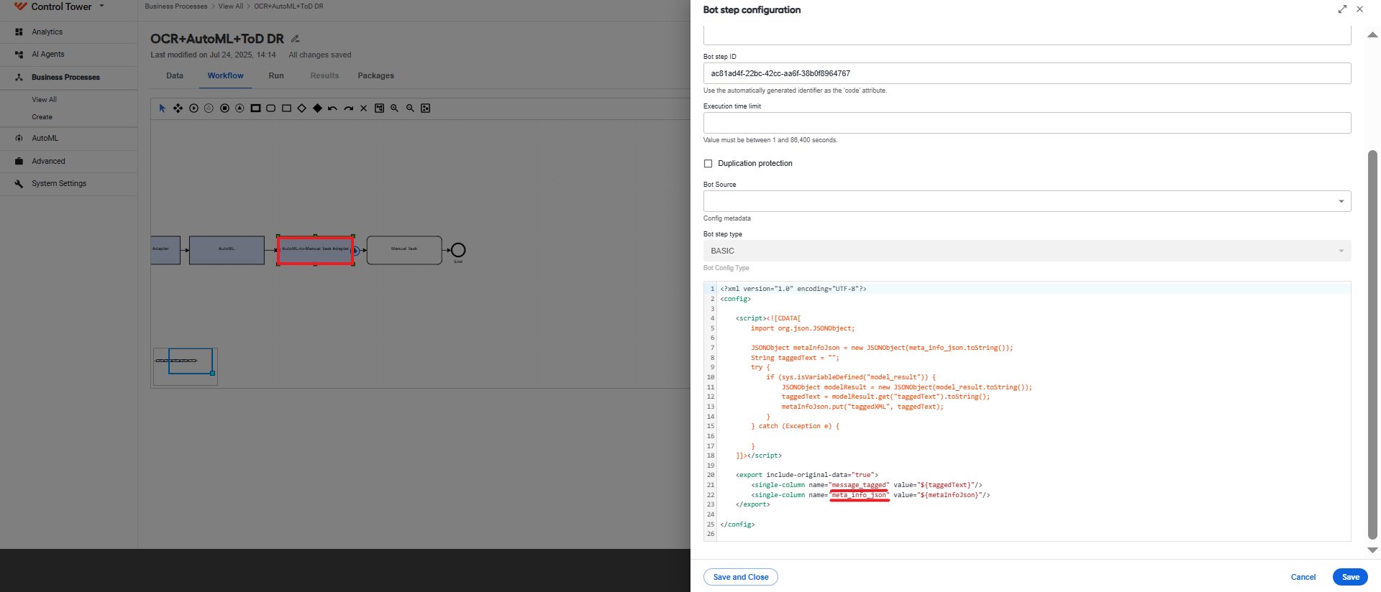Screen dimensions: 1381x592
Task: Click the "message_tagged" name in line 21
Action: [860, 485]
